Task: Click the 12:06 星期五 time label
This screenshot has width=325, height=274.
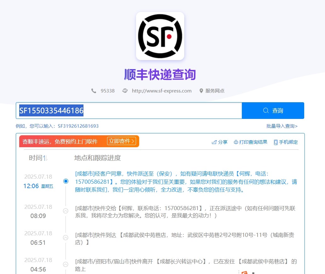Action: 38,186
